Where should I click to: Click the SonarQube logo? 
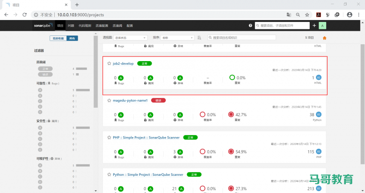click(x=43, y=25)
